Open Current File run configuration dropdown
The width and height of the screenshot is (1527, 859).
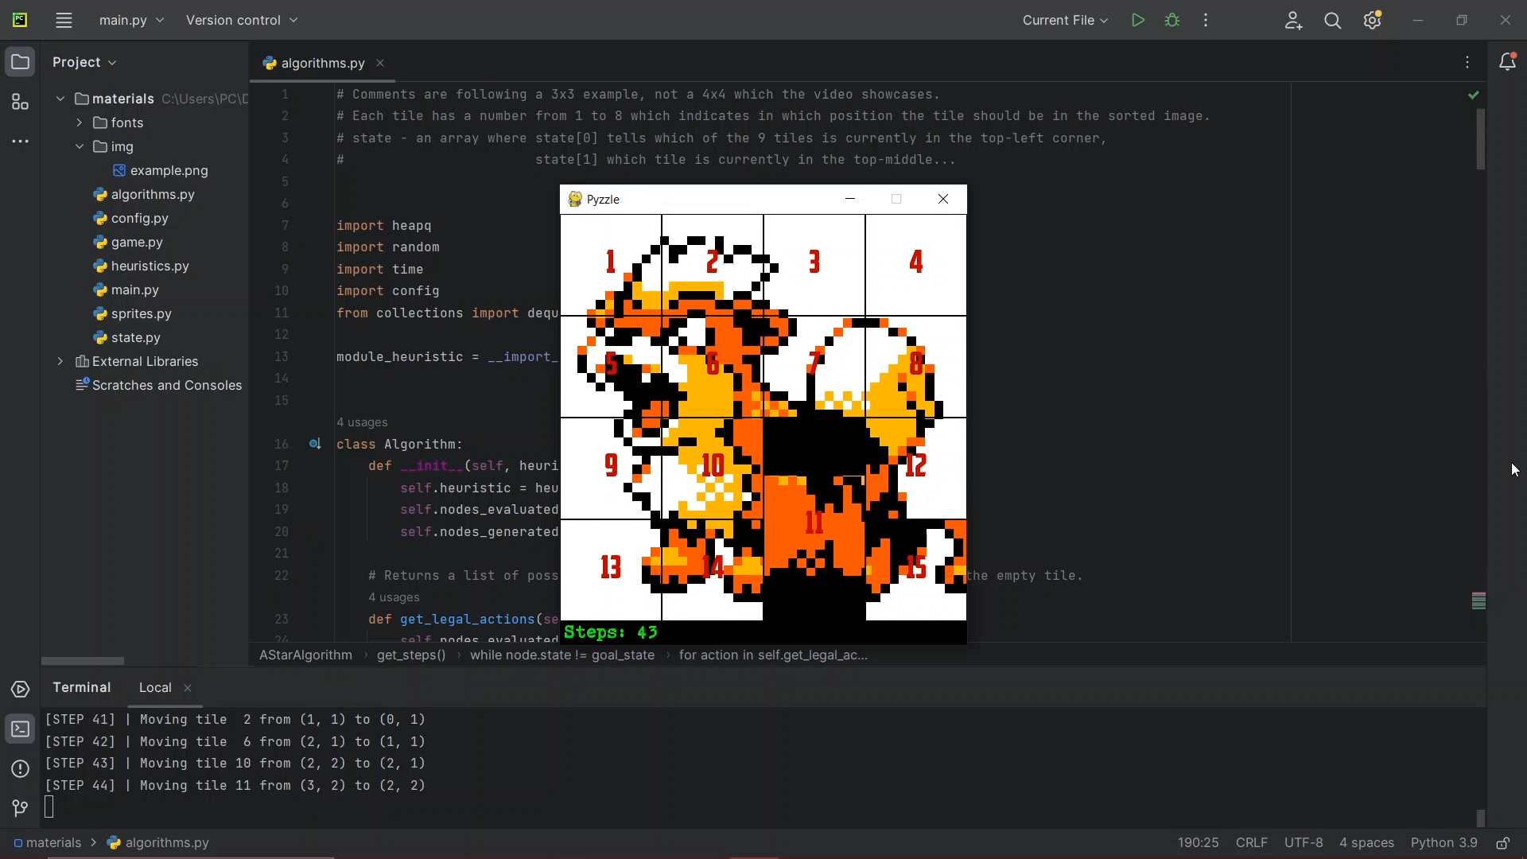point(1065,21)
